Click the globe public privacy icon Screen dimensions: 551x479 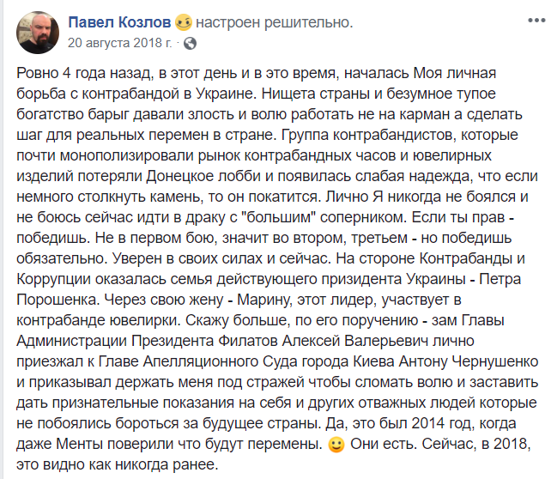191,44
